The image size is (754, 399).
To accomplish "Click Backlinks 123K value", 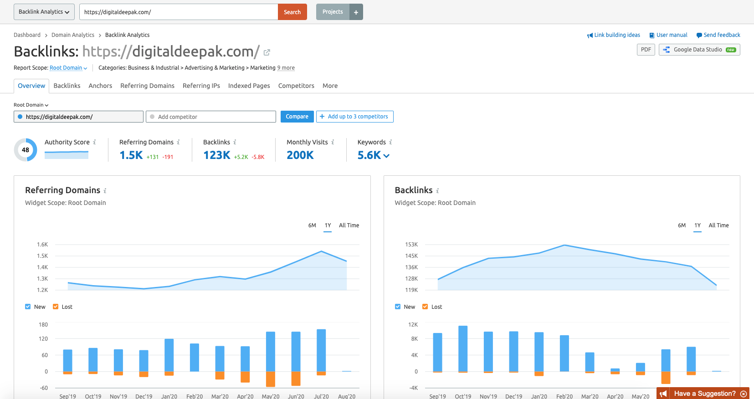I will click(x=217, y=155).
